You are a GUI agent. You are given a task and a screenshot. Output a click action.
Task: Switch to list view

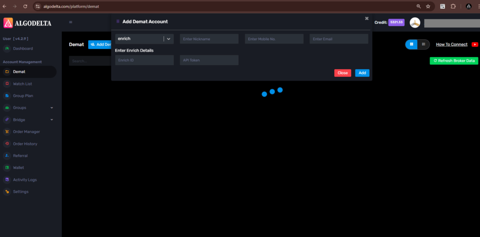424,44
